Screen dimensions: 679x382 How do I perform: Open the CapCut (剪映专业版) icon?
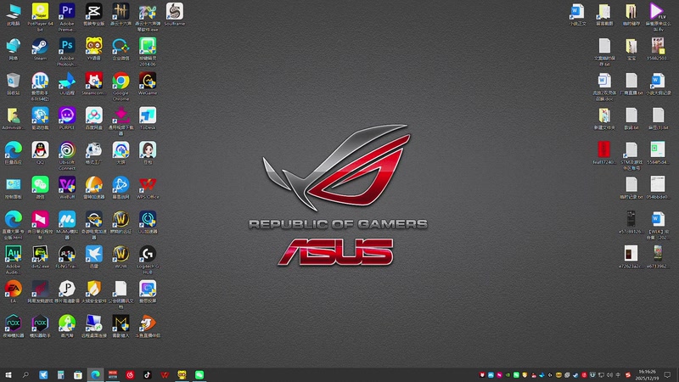click(93, 14)
